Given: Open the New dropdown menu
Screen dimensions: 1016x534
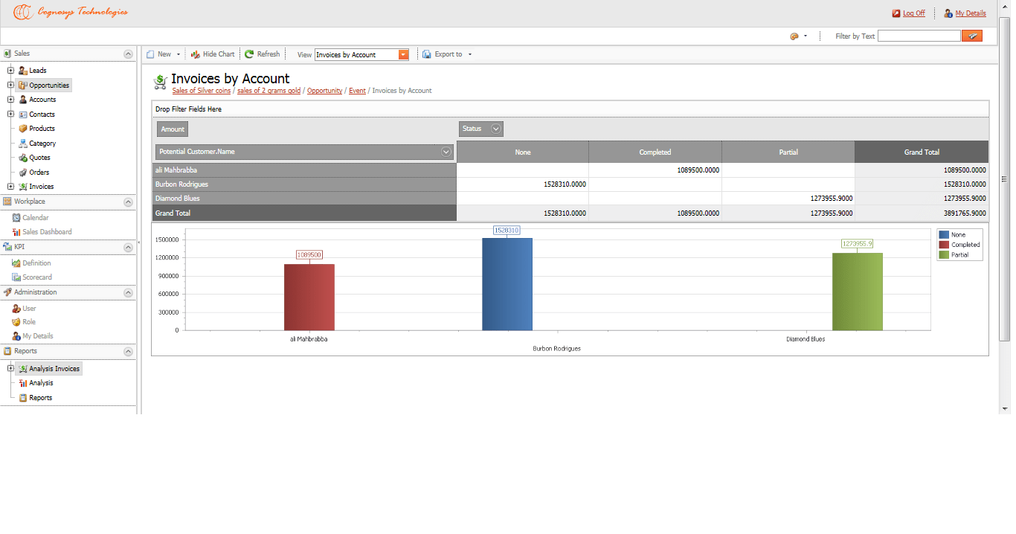Looking at the screenshot, I should [178, 54].
